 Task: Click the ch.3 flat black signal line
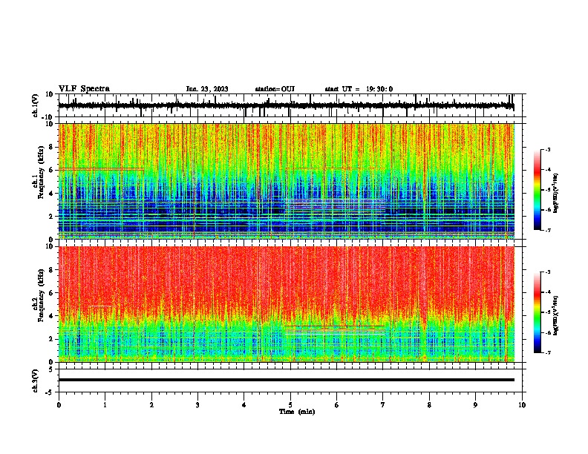[x=286, y=380]
